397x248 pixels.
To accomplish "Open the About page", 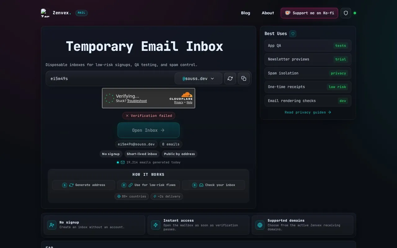I will pos(268,13).
